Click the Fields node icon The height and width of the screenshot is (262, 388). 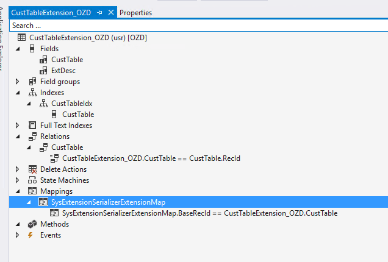click(32, 49)
